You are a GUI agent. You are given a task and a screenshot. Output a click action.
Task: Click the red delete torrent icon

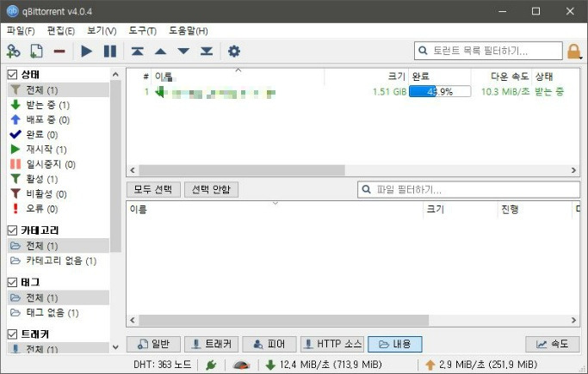point(59,52)
